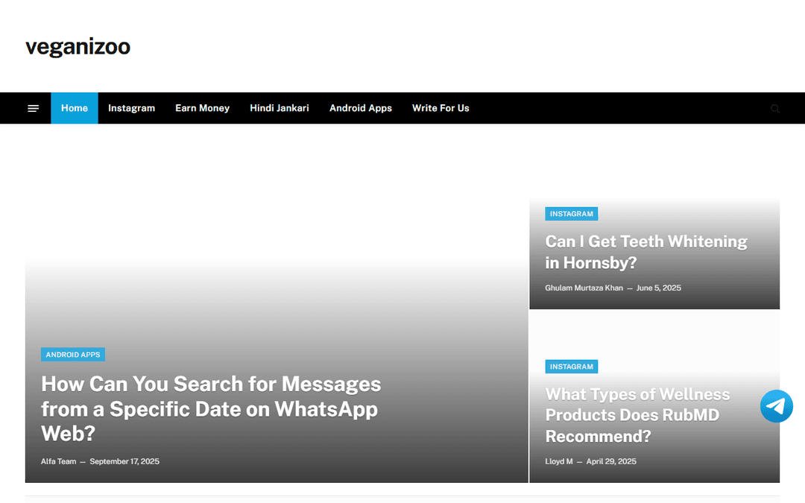Open the Instagram menu item

click(x=131, y=108)
